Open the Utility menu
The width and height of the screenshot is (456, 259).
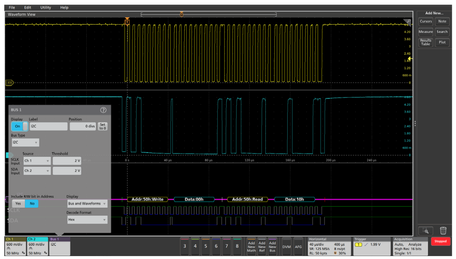tap(45, 7)
